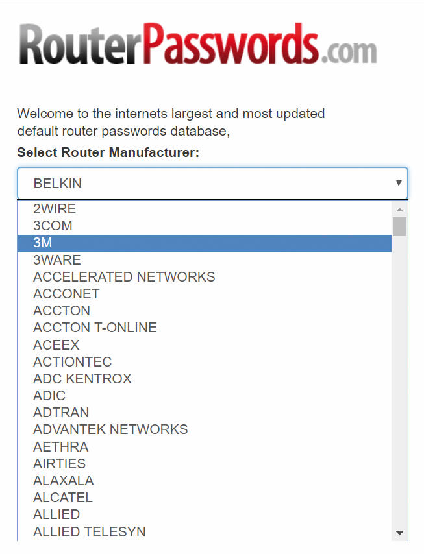Select ADVANTEK NETWORKS entry
Image resolution: width=424 pixels, height=554 pixels.
205,429
